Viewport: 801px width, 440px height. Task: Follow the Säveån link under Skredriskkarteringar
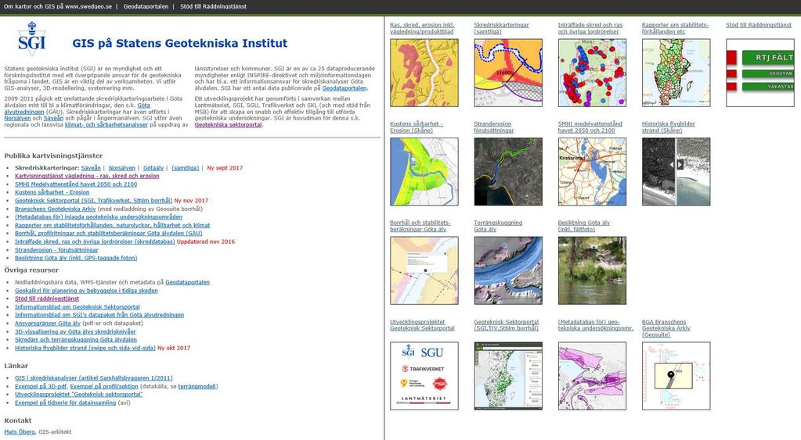(91, 168)
